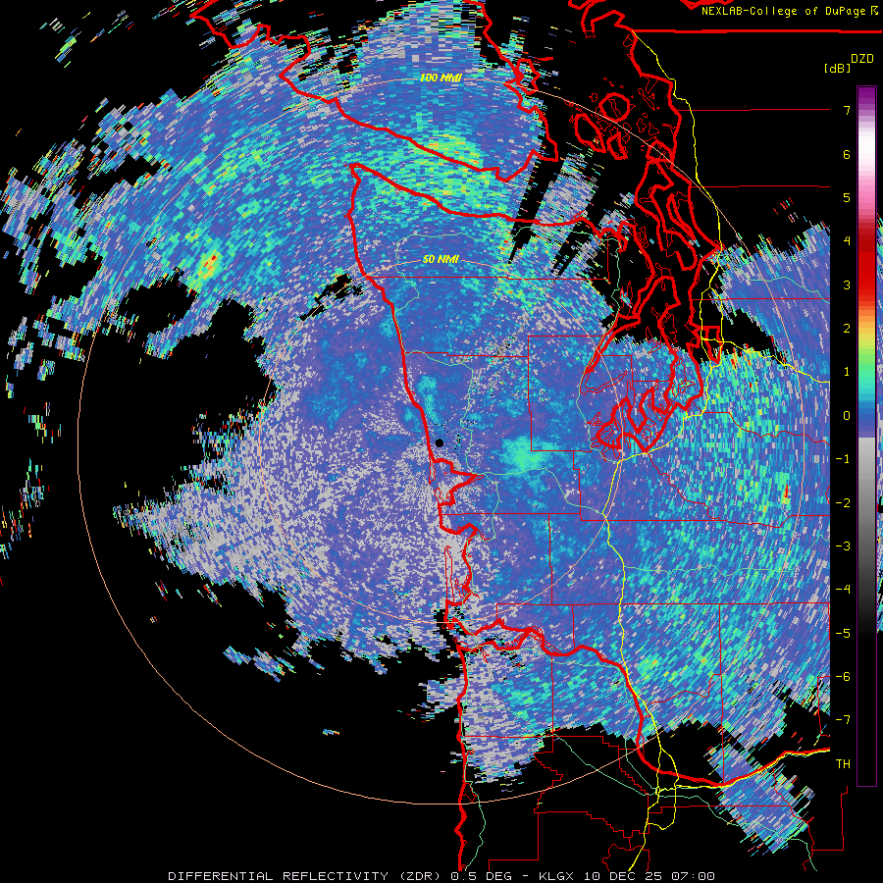Click the 4 value on the color scale

[847, 241]
